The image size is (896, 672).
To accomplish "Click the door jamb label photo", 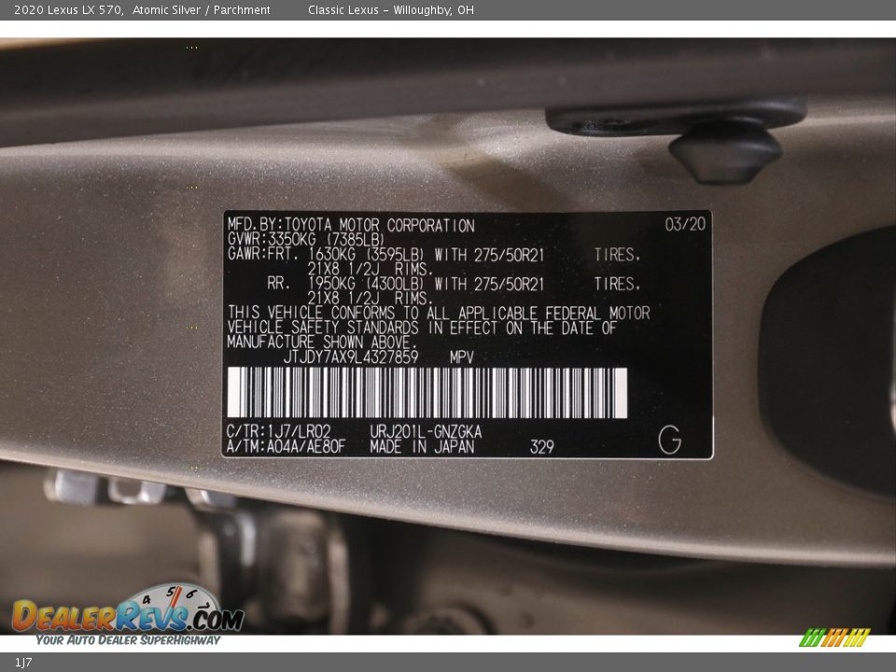I will 448,336.
